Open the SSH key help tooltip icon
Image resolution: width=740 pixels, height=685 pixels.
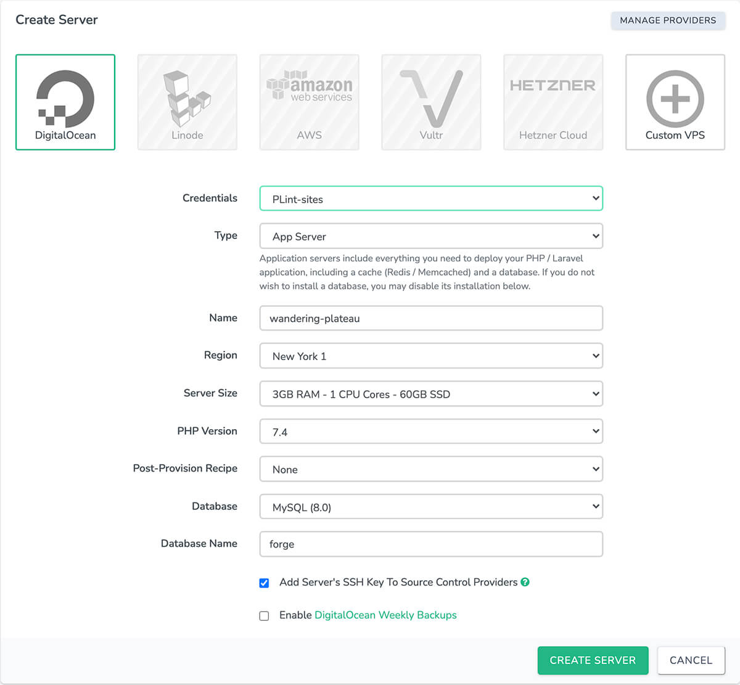525,582
